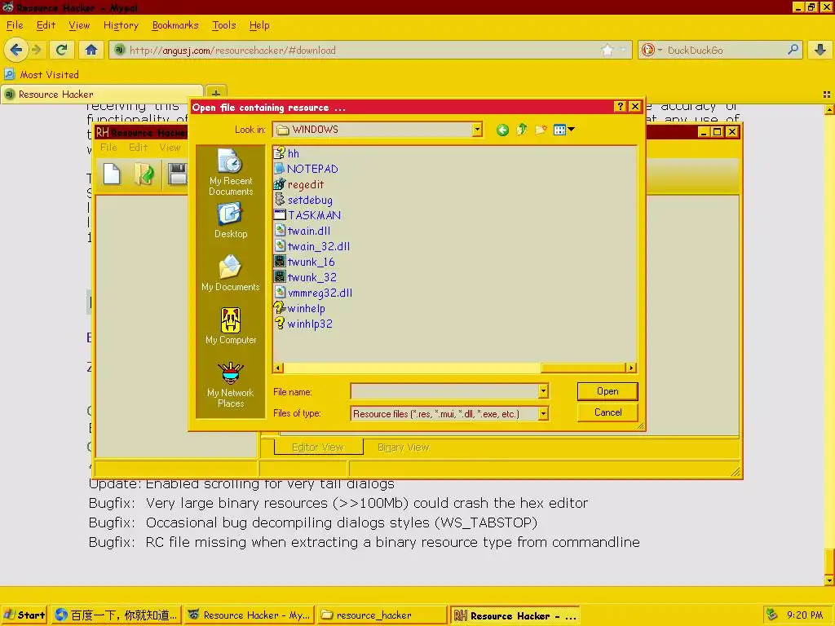
Task: Select My Recent Documents place
Action: (x=230, y=173)
